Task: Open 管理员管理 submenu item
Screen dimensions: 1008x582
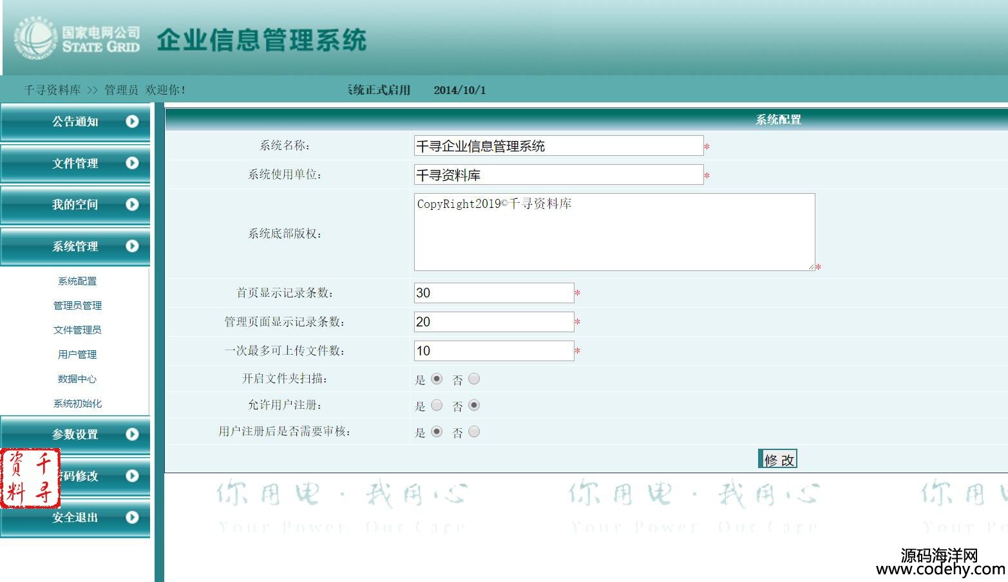Action: [x=77, y=305]
